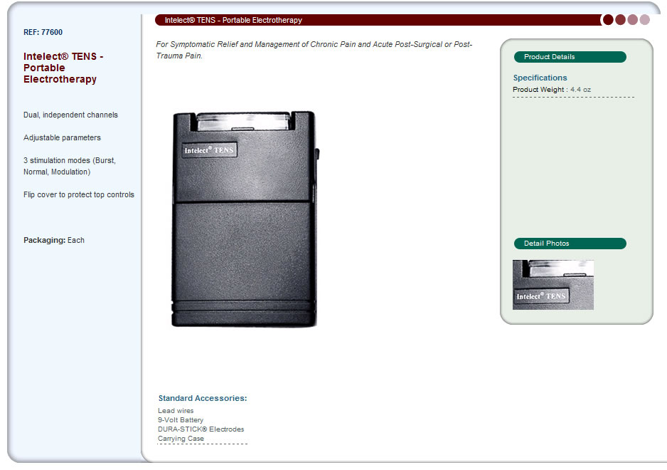Click the Product Weight 4.4 oz line
This screenshot has width=667, height=470.
coord(552,90)
